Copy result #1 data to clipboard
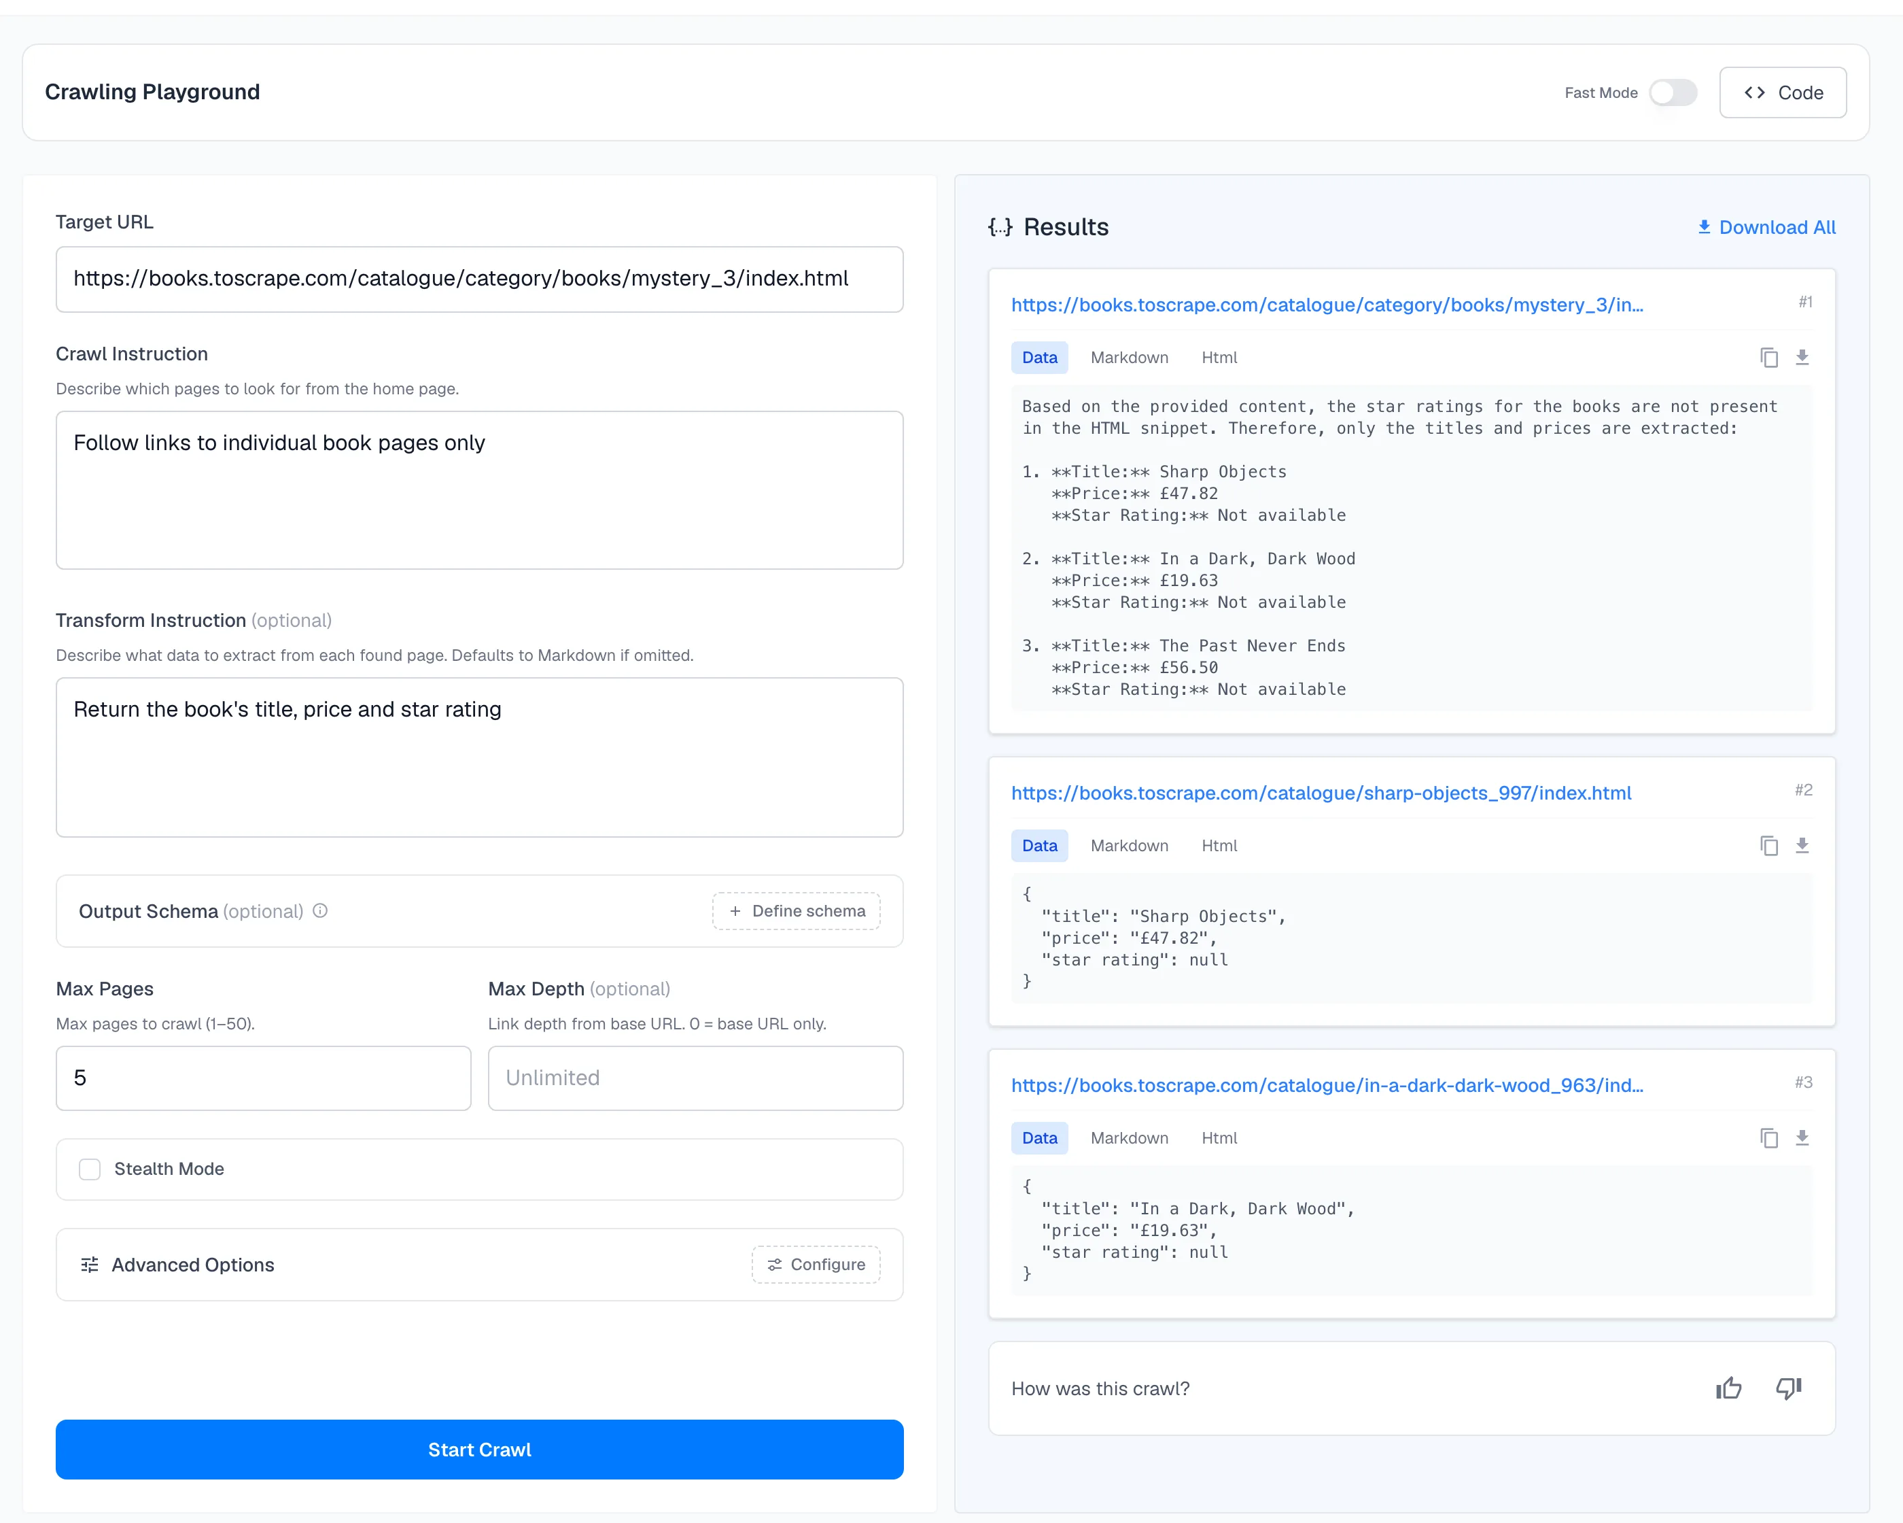 (1769, 358)
